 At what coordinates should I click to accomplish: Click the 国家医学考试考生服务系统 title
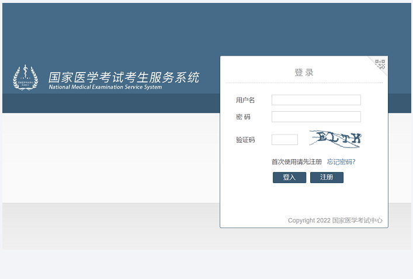[x=124, y=78]
